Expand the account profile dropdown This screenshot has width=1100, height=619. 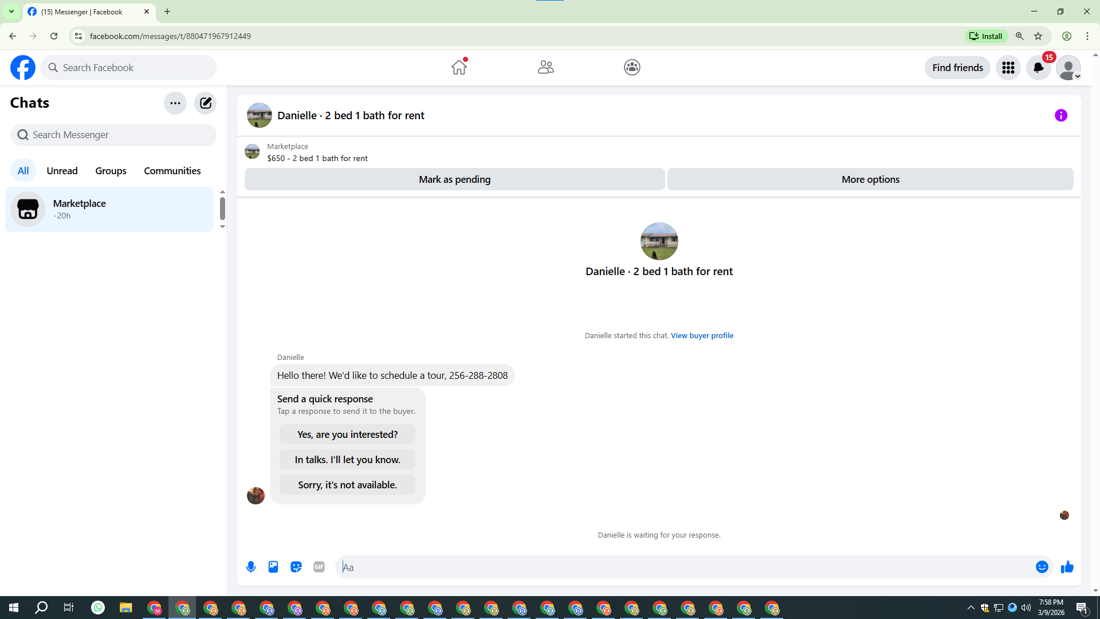tap(1068, 68)
